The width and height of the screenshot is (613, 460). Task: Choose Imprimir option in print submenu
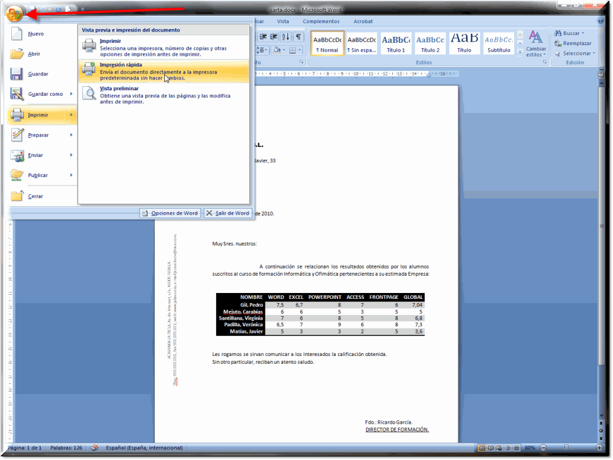[x=164, y=48]
